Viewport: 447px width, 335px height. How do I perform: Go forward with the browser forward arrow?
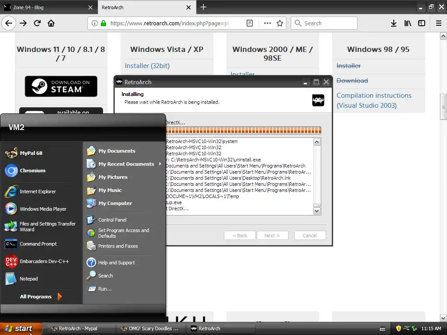click(23, 23)
